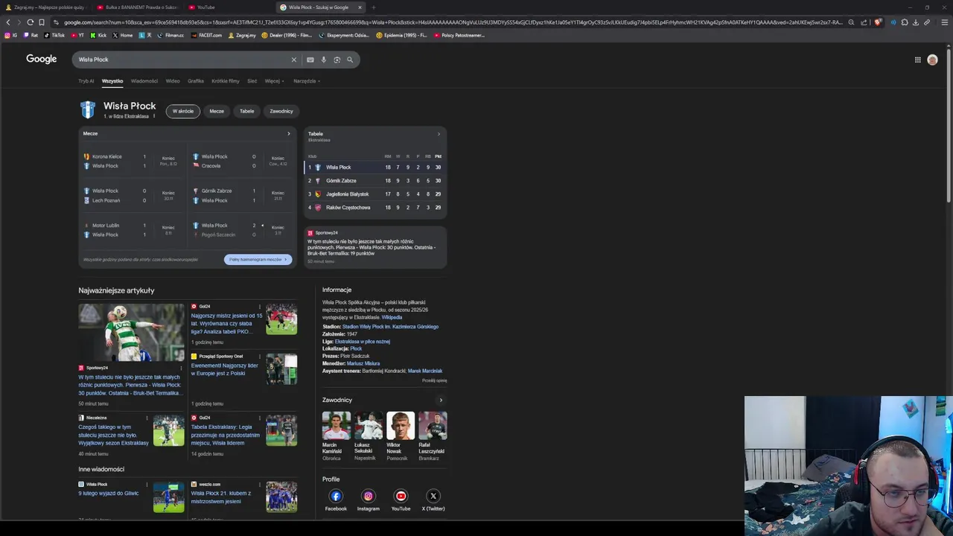Clear the search box with the X icon
953x536 pixels.
(293, 60)
